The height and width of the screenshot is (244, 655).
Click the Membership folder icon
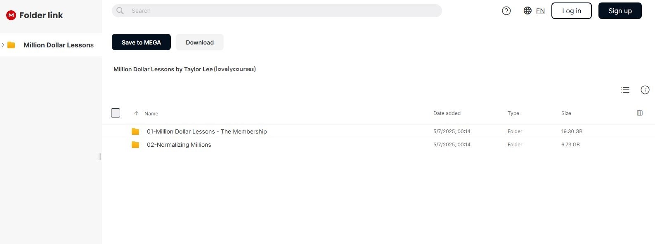coord(135,131)
